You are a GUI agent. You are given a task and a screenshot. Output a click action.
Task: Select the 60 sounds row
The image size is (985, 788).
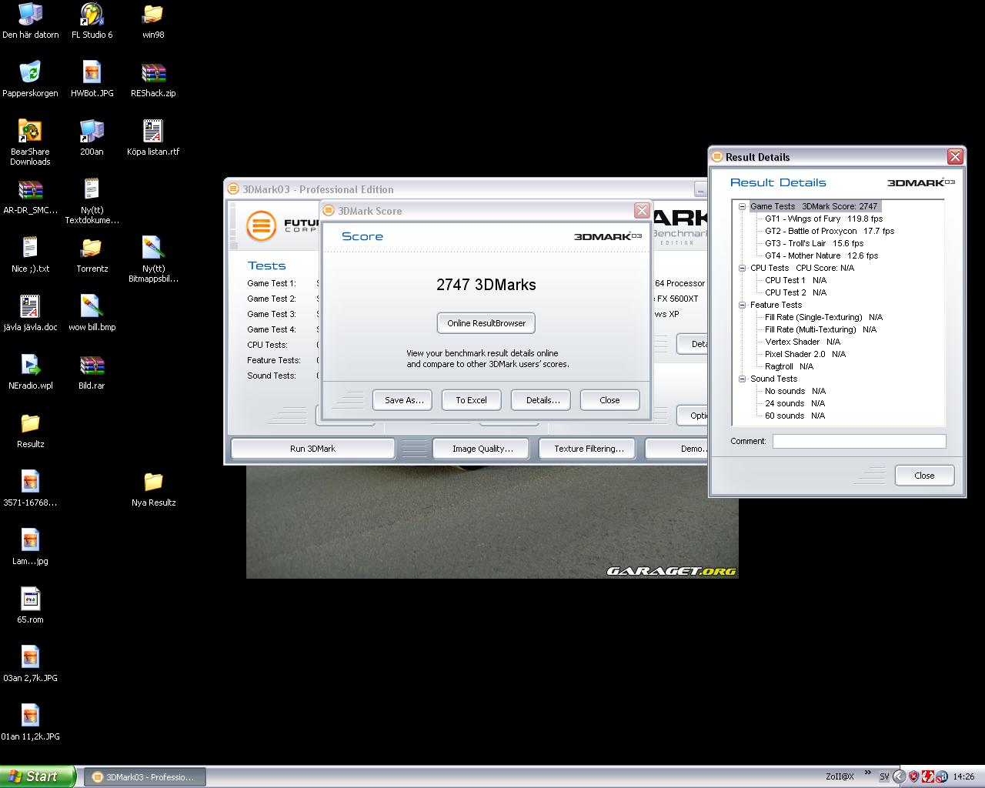pyautogui.click(x=795, y=416)
